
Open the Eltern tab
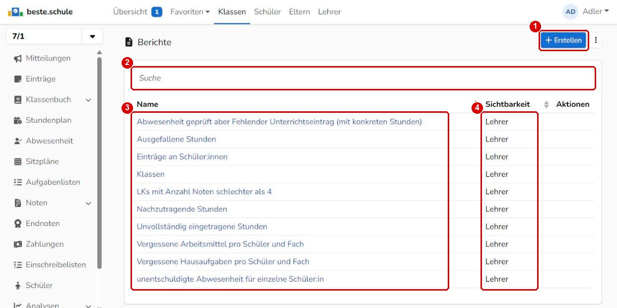299,11
